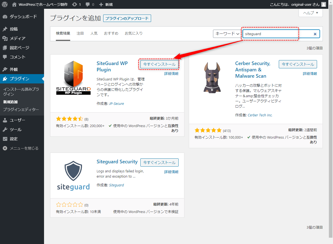Open the WordPress logo menu
Screen dimensions: 333x244
click(x=5, y=4)
